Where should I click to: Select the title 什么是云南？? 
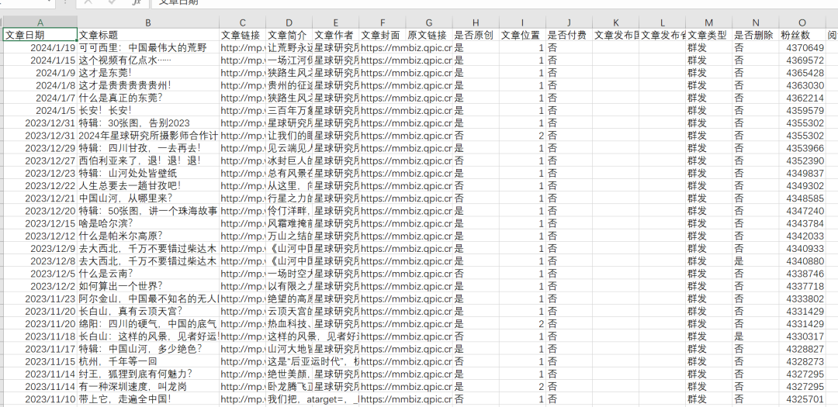tap(148, 274)
